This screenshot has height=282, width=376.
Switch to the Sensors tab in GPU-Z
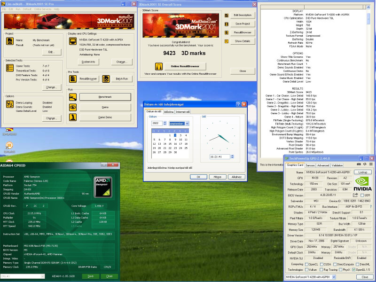(310, 165)
